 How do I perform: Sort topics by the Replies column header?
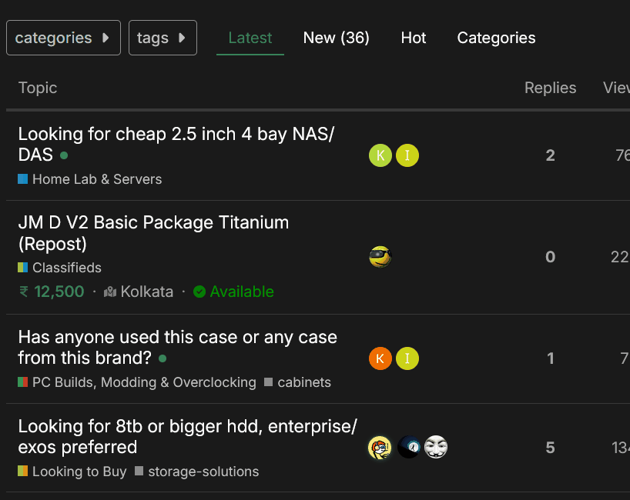(x=550, y=88)
